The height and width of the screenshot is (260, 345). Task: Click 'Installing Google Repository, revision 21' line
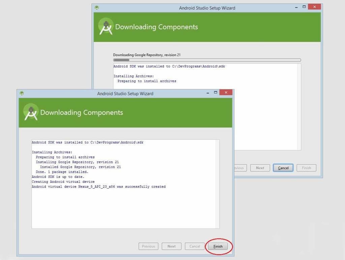(x=77, y=162)
